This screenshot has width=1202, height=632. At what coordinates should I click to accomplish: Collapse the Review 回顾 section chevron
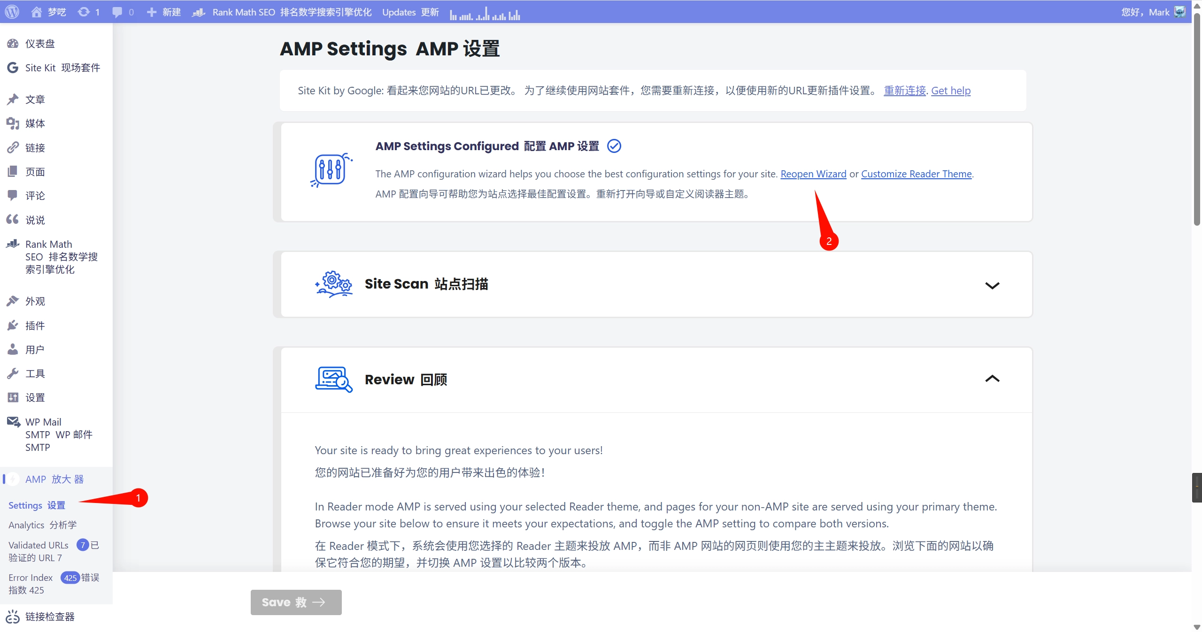tap(992, 379)
